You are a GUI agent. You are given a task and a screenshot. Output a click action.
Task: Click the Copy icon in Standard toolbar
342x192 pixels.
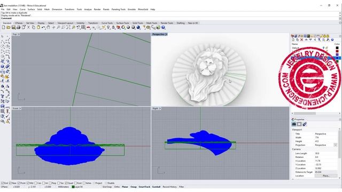33,27
